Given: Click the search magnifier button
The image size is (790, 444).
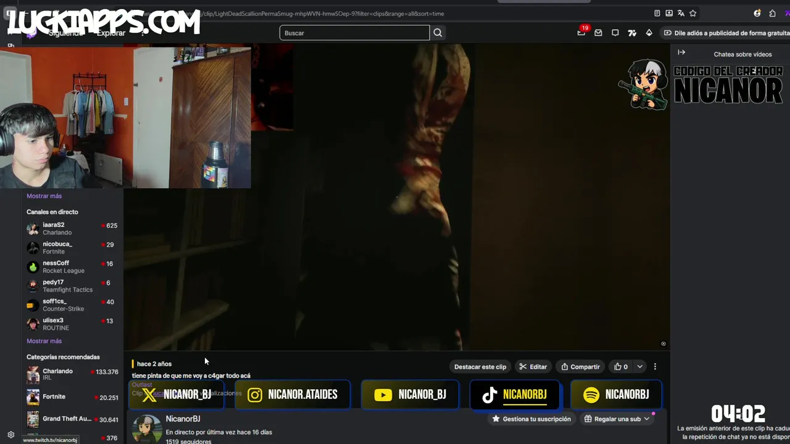Looking at the screenshot, I should pos(438,33).
